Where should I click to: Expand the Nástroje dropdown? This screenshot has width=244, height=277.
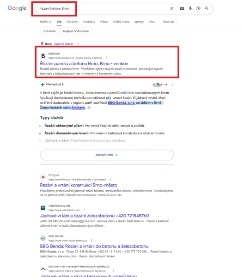(170, 22)
